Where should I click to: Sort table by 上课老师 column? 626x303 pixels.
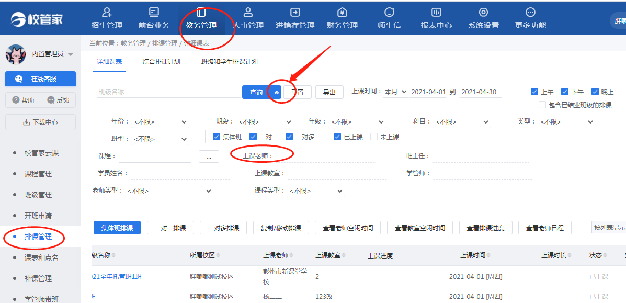[291, 256]
